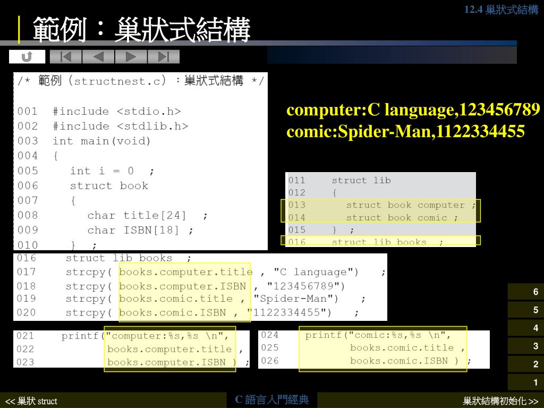Click 'books.comic.title' on line 025

coord(402,347)
